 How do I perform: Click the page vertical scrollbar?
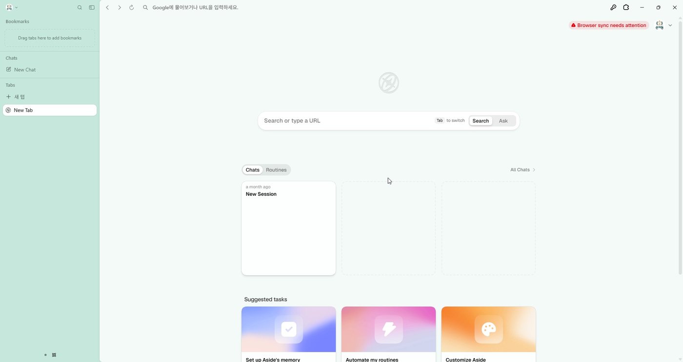click(680, 146)
